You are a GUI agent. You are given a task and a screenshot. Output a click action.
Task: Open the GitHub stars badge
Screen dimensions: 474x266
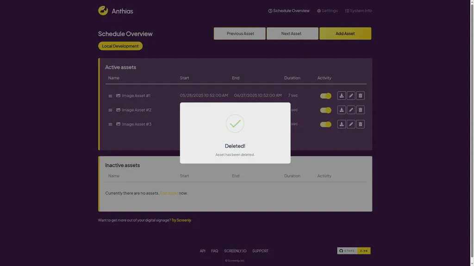coord(353,250)
